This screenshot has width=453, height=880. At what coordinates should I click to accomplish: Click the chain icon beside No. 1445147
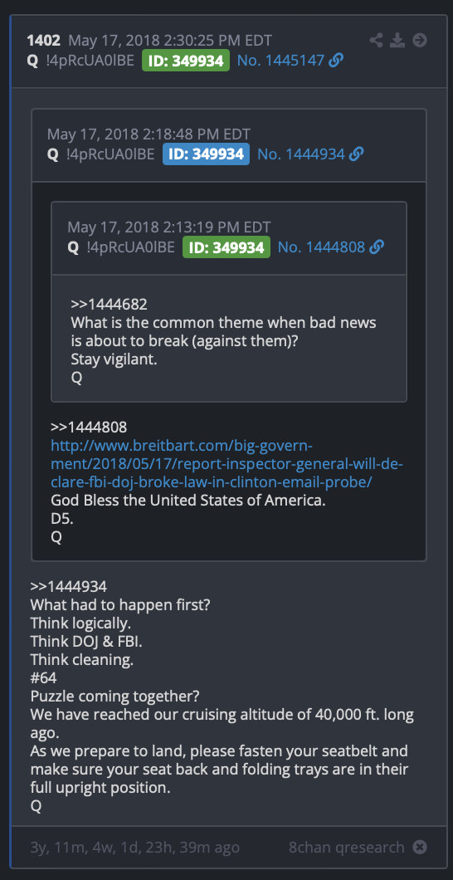pyautogui.click(x=336, y=61)
